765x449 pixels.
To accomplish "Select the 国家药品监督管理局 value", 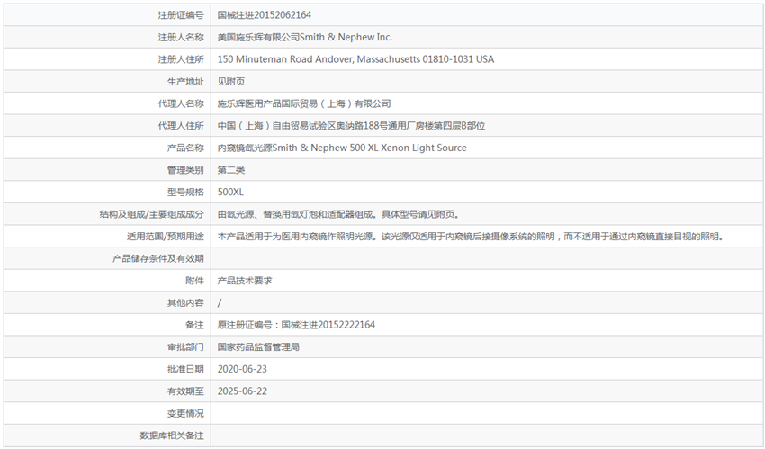I will 258,347.
